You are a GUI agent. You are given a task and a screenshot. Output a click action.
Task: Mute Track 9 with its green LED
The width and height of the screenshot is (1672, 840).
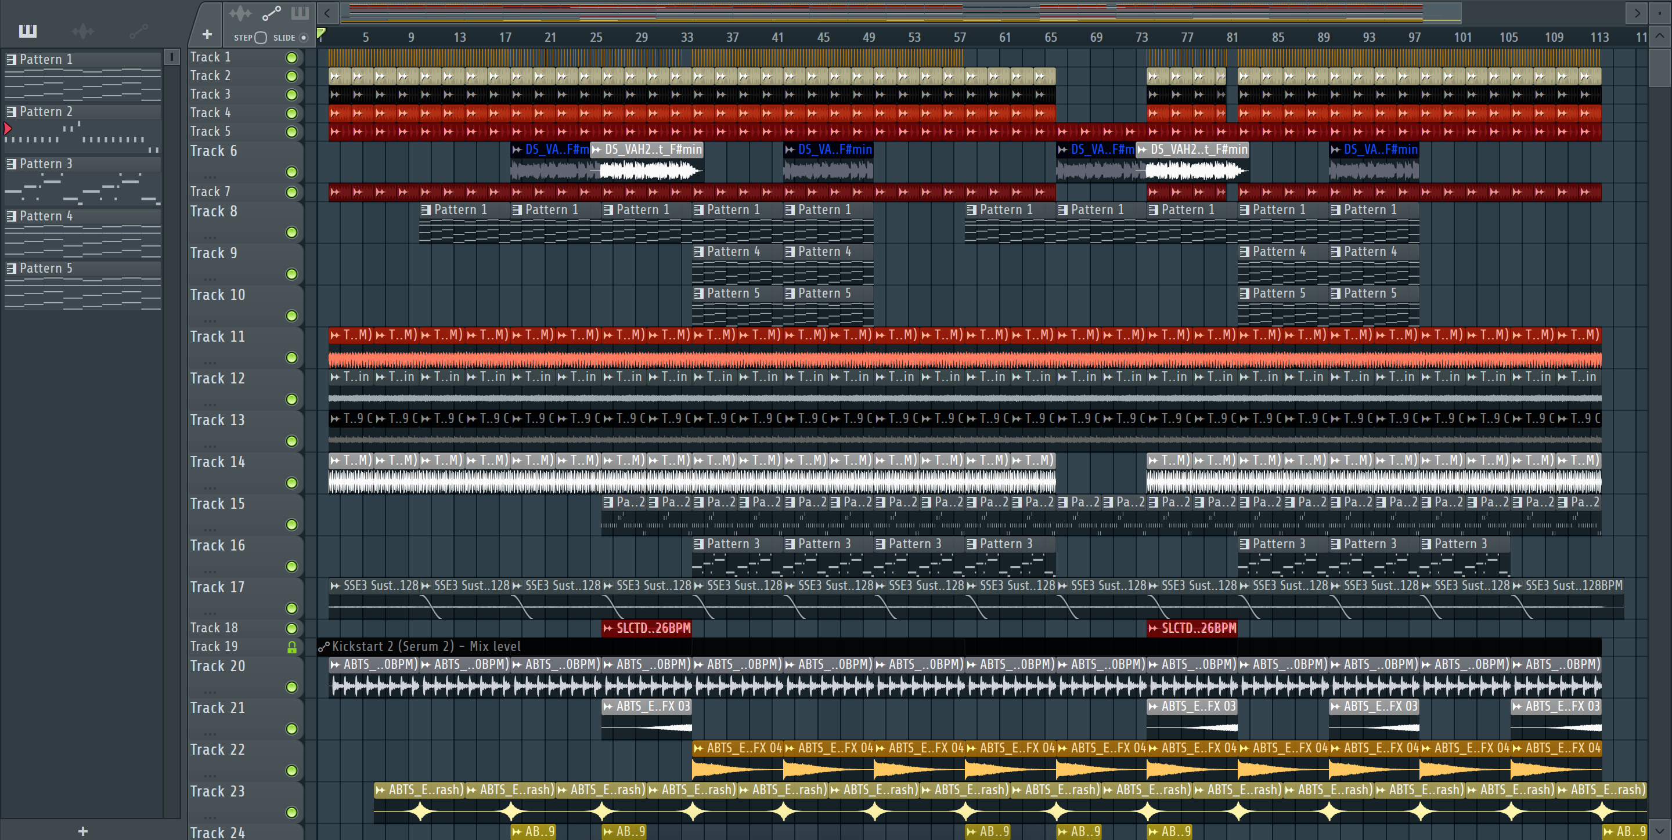tap(292, 274)
